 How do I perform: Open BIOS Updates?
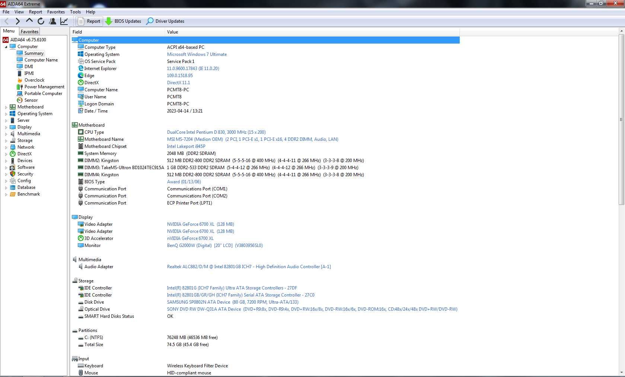[124, 21]
